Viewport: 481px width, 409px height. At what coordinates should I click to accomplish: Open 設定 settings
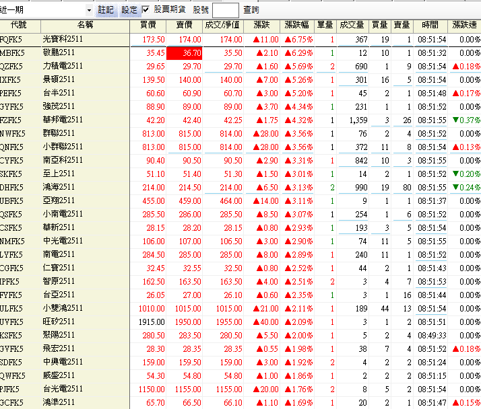point(129,10)
